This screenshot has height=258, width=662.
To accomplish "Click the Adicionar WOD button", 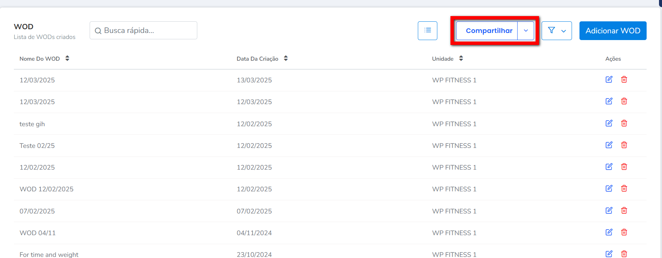I will click(612, 31).
